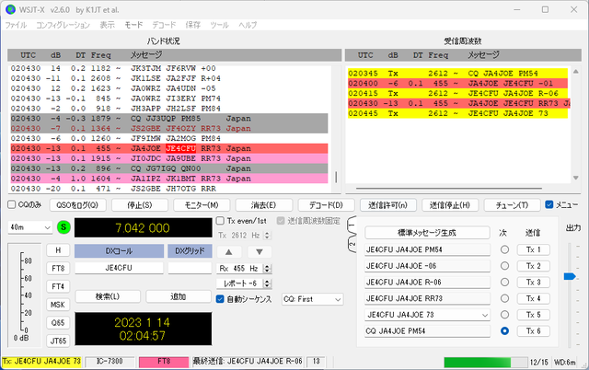This screenshot has height=370, width=589.
Task: Click the CQ JJ3UQP PM85 decode row
Action: (x=169, y=119)
